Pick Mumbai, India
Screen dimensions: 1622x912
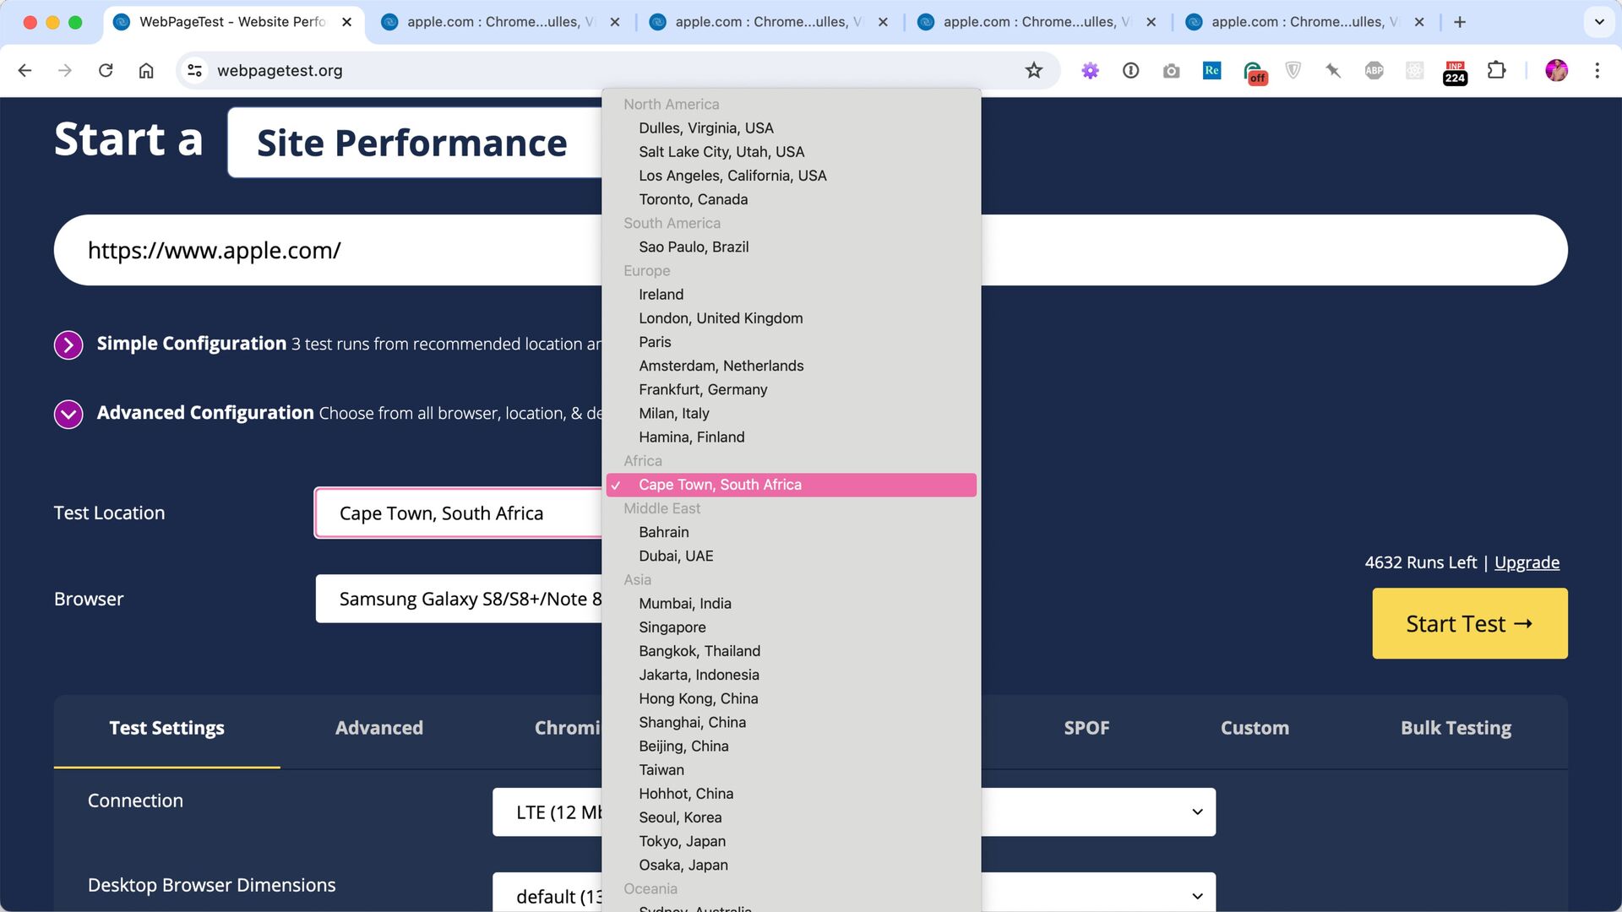pyautogui.click(x=792, y=604)
